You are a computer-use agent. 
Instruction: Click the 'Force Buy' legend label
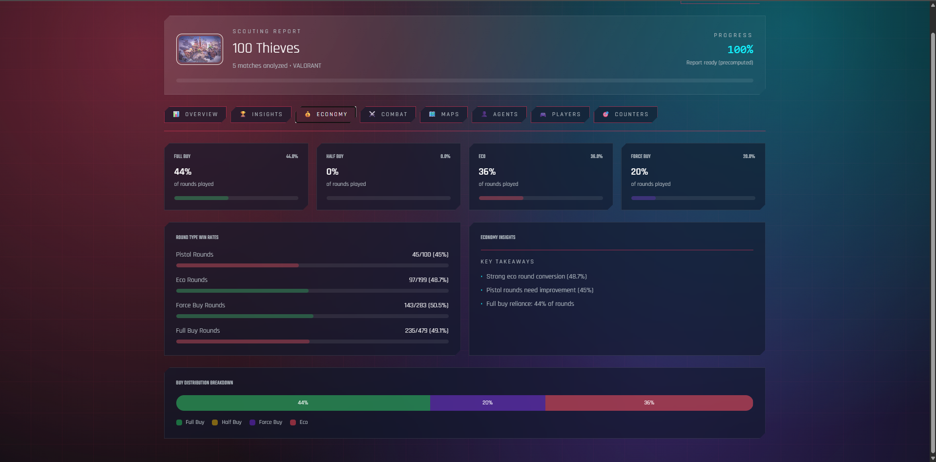coord(270,422)
